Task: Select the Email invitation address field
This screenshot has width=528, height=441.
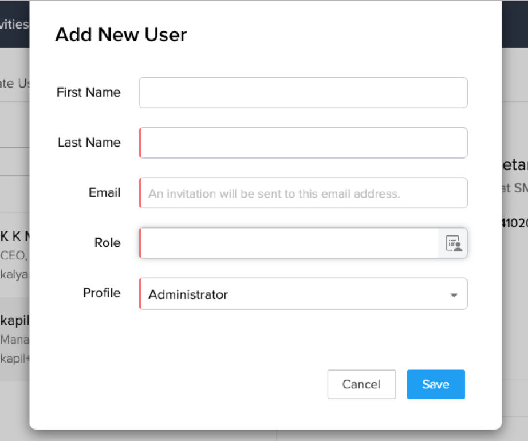Action: point(303,193)
